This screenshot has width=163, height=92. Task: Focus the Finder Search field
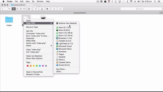tap(141, 9)
